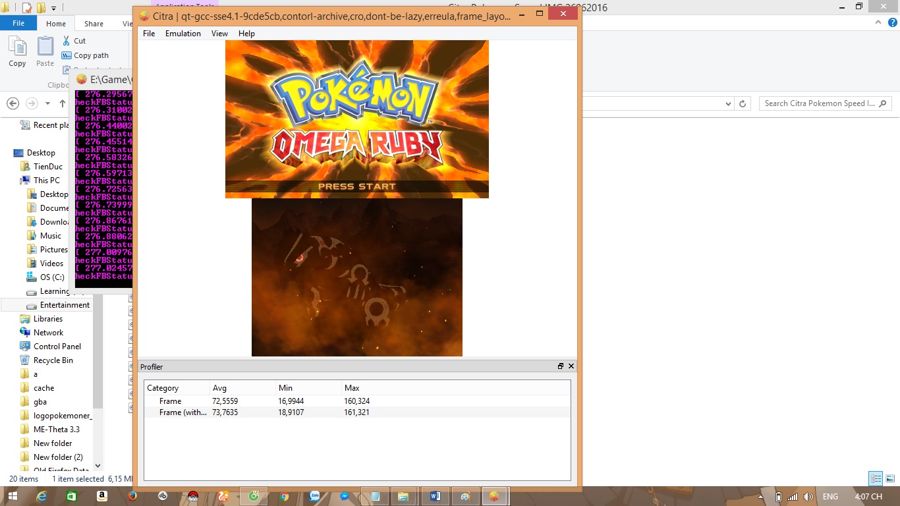Open the View menu in Citra
This screenshot has height=506, width=900.
point(219,34)
